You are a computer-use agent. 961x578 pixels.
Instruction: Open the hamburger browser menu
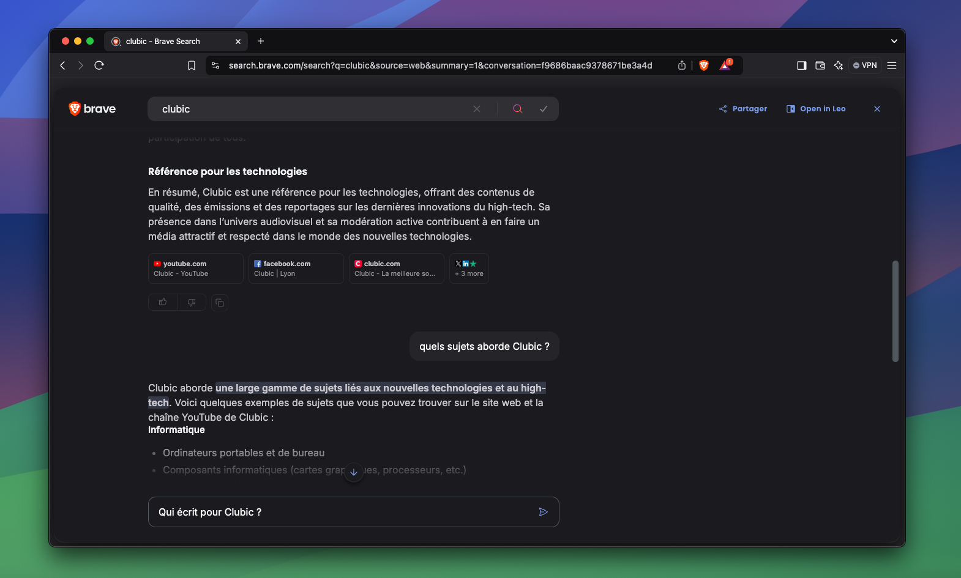point(892,65)
